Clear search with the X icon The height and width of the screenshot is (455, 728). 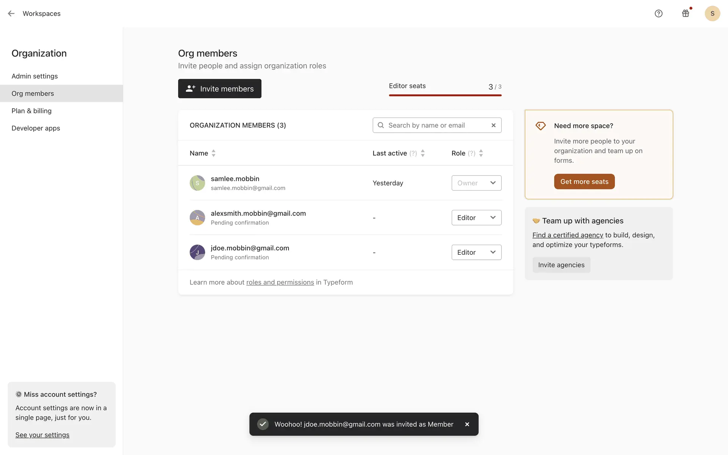pyautogui.click(x=493, y=126)
